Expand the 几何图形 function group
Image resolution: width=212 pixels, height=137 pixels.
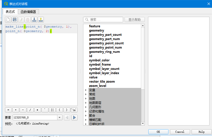(86, 107)
